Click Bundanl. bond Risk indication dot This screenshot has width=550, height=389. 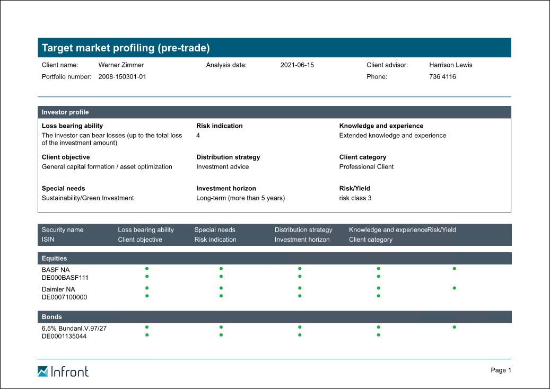click(x=221, y=335)
